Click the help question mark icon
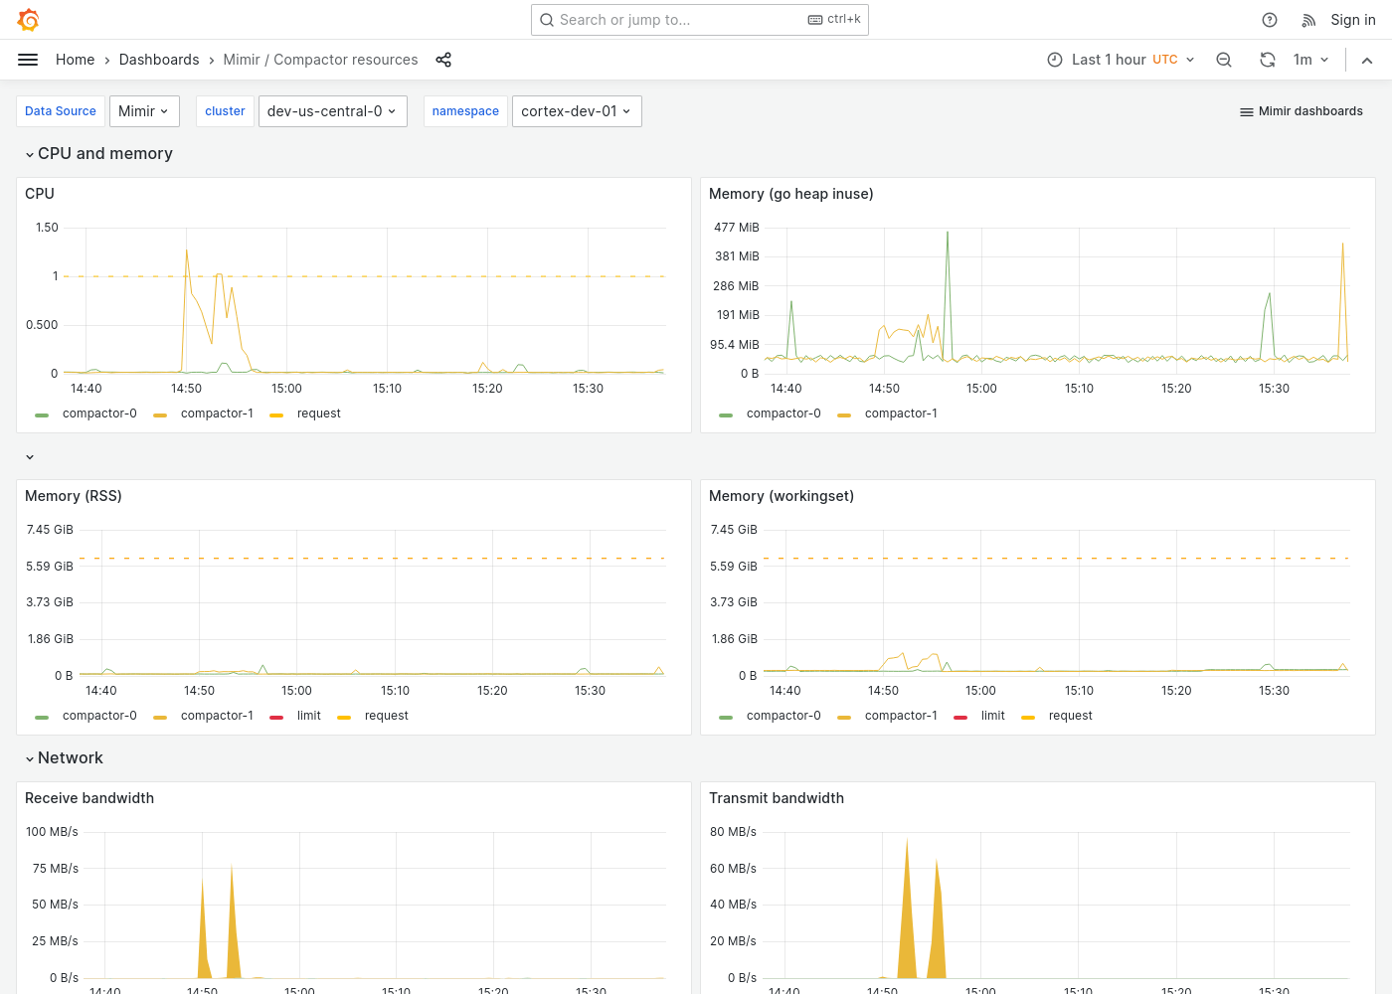This screenshot has width=1392, height=994. pyautogui.click(x=1269, y=19)
